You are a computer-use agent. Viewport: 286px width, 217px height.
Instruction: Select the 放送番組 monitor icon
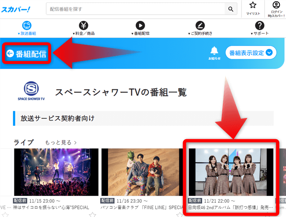(27, 25)
